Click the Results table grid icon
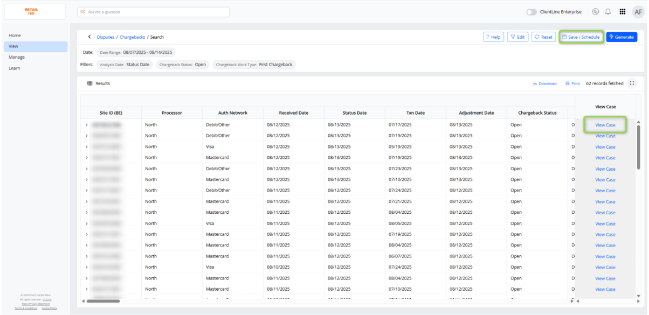The width and height of the screenshot is (649, 315). point(89,83)
